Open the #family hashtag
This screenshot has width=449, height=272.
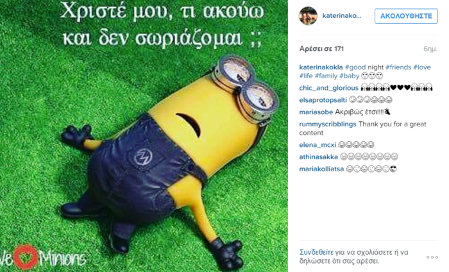[x=326, y=76]
